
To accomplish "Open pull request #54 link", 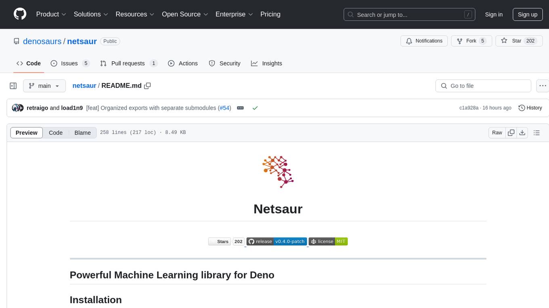I will click(224, 108).
